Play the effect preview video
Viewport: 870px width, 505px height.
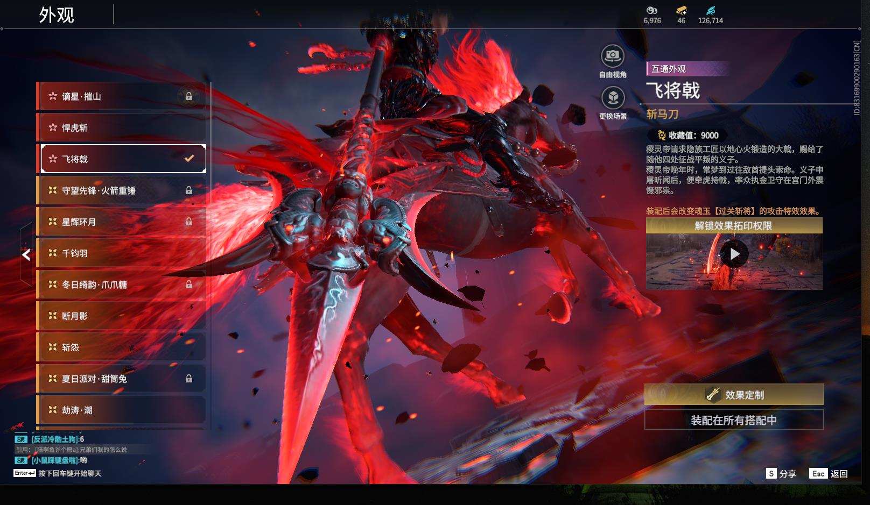[x=734, y=254]
